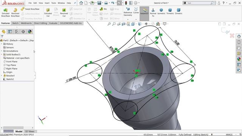The width and height of the screenshot is (242, 136).
Task: Expand the History tree node
Action: pyautogui.click(x=2, y=44)
